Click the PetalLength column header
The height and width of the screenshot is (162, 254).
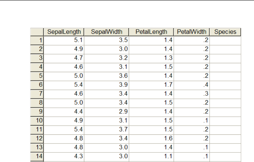pyautogui.click(x=151, y=32)
